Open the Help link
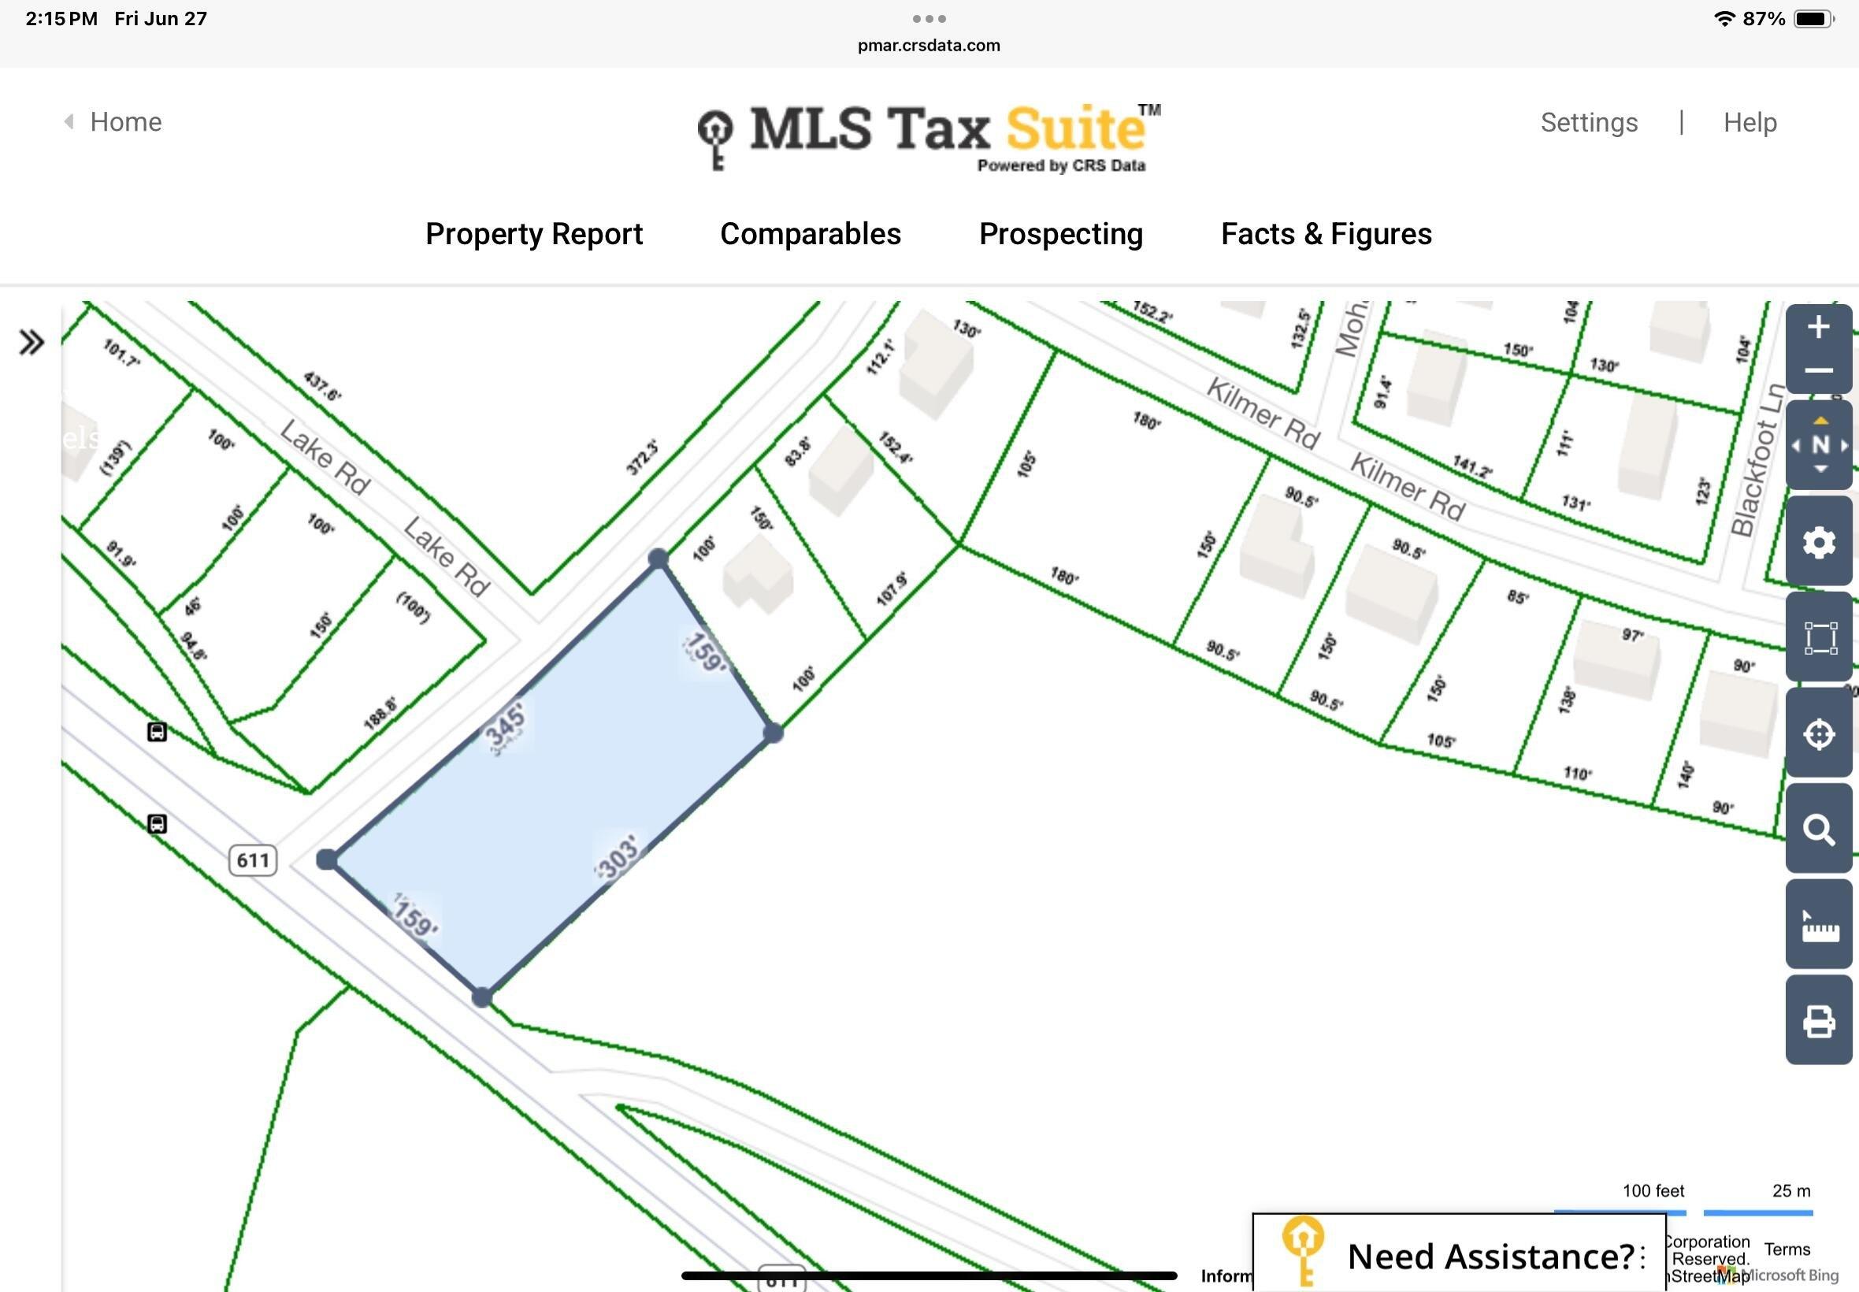This screenshot has width=1859, height=1292. pyautogui.click(x=1750, y=122)
